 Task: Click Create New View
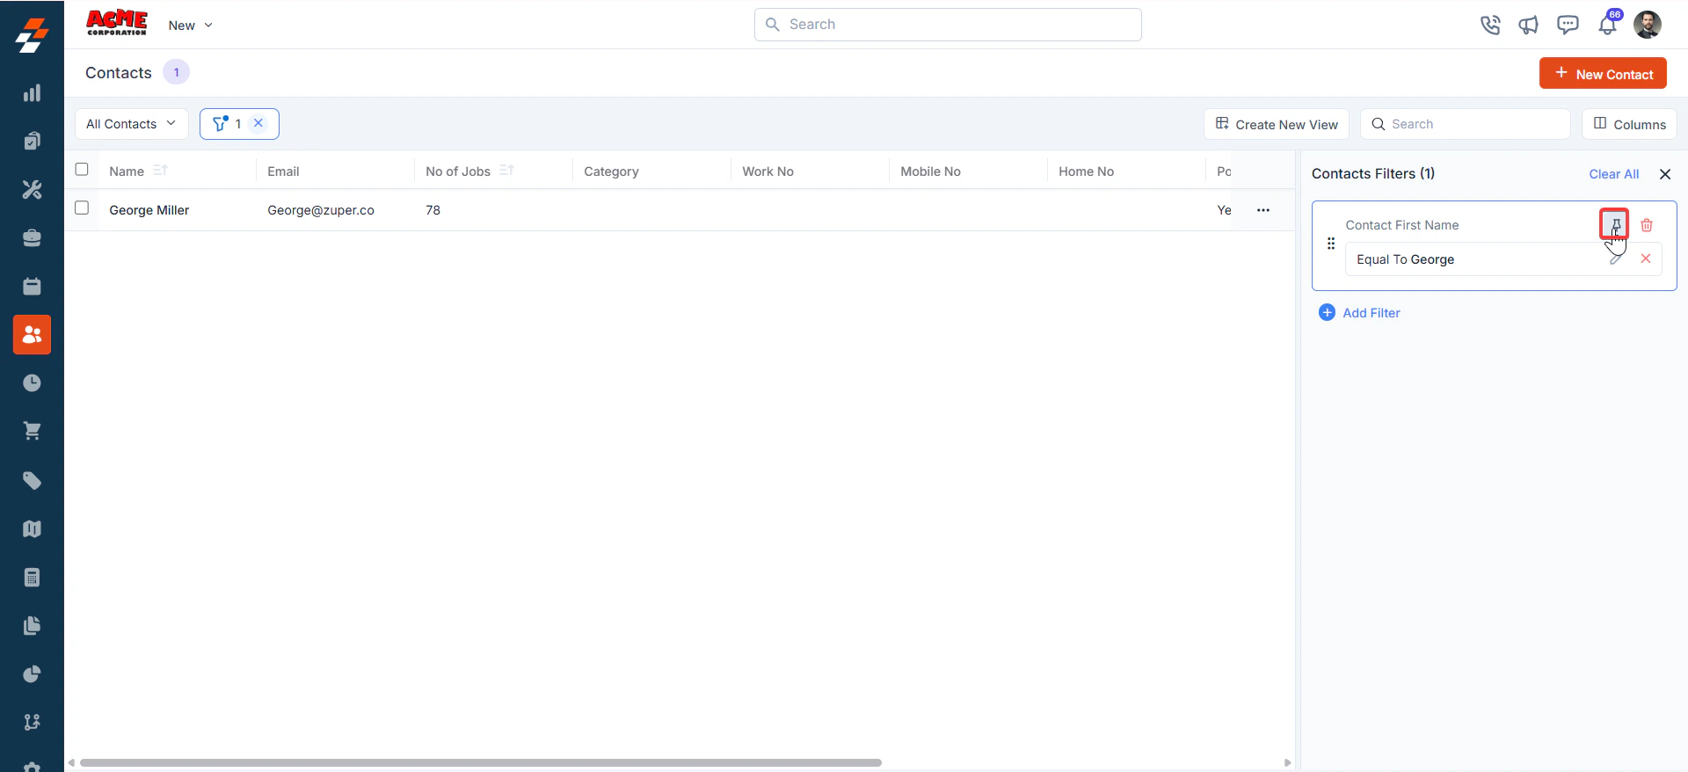pyautogui.click(x=1277, y=124)
